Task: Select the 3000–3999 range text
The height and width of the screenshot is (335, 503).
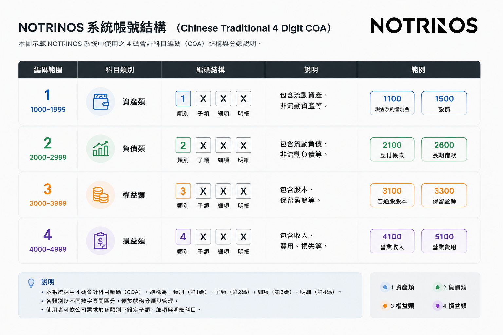Action: (x=48, y=203)
